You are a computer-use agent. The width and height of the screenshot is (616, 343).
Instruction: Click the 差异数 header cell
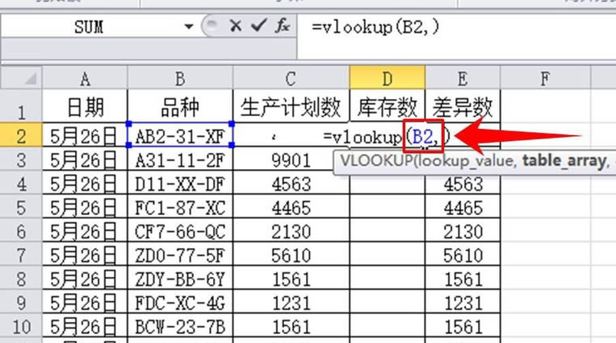(463, 106)
